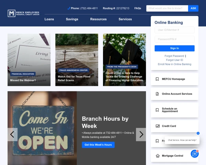Open the Resources menu
The height and width of the screenshot is (165, 206).
click(98, 19)
